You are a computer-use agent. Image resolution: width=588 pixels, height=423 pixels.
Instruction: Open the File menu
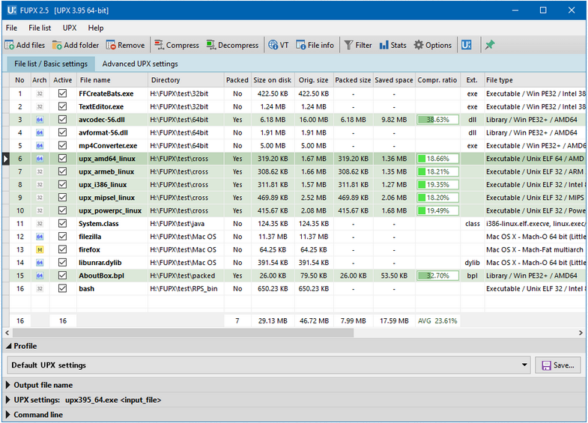[11, 28]
